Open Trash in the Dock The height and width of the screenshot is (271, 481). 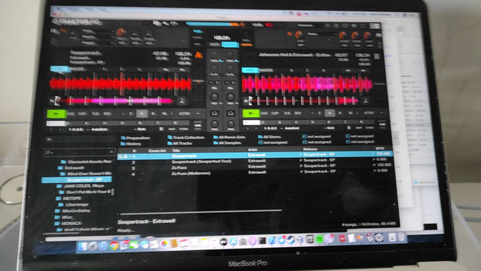[x=401, y=237]
